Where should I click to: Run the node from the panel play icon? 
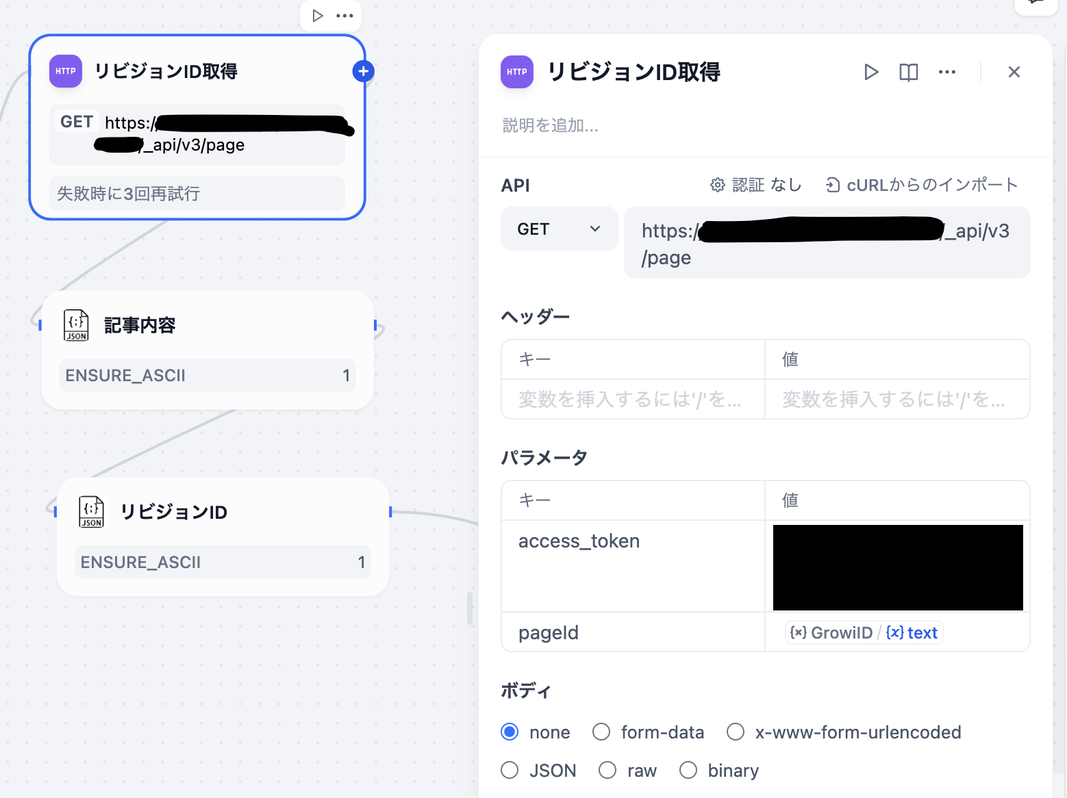870,72
